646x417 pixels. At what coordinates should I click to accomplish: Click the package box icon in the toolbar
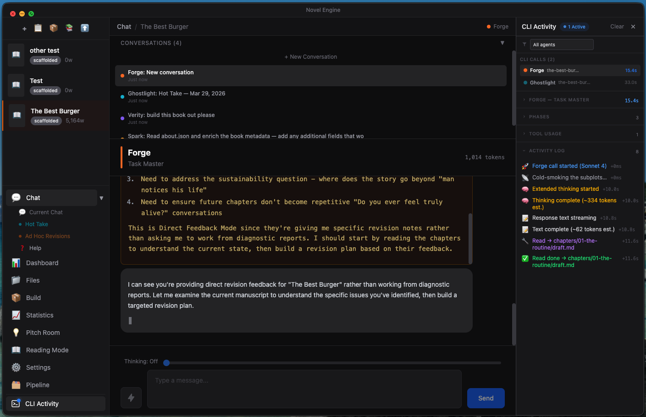54,28
